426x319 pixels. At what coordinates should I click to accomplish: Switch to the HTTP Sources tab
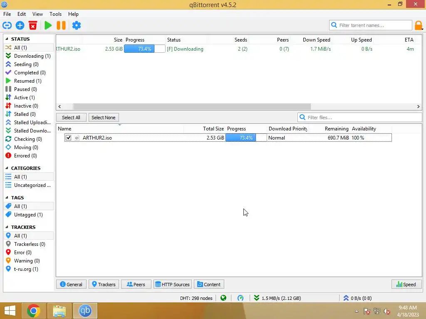(173, 284)
